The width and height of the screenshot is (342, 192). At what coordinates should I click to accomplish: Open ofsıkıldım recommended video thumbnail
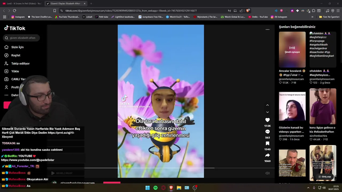click(x=323, y=50)
